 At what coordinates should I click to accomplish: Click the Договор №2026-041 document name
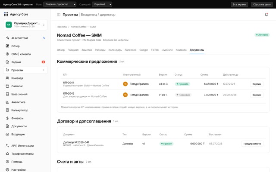76,142
